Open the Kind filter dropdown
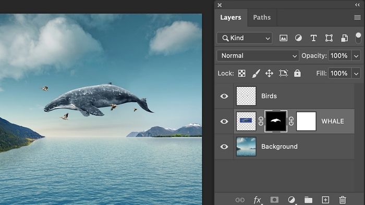Screen dimensions: 365x205 tap(245, 38)
